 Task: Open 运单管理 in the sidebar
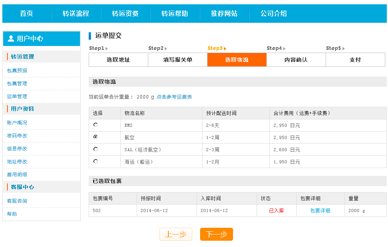pos(17,96)
